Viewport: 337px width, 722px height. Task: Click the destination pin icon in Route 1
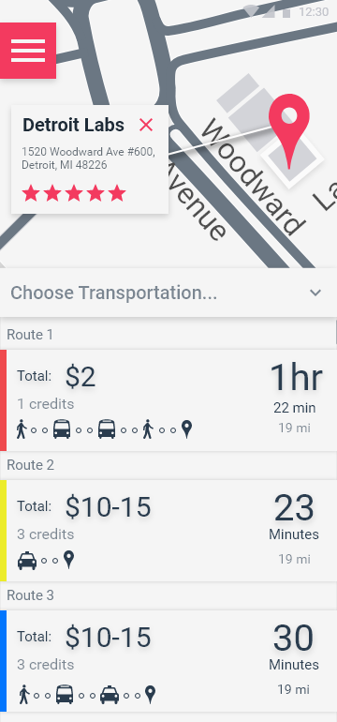(x=186, y=429)
